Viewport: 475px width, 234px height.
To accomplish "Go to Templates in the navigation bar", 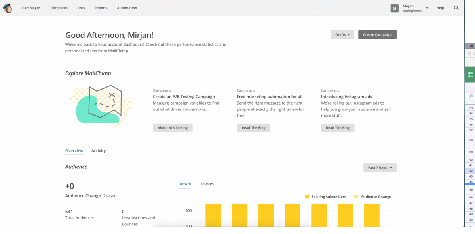I will 59,8.
